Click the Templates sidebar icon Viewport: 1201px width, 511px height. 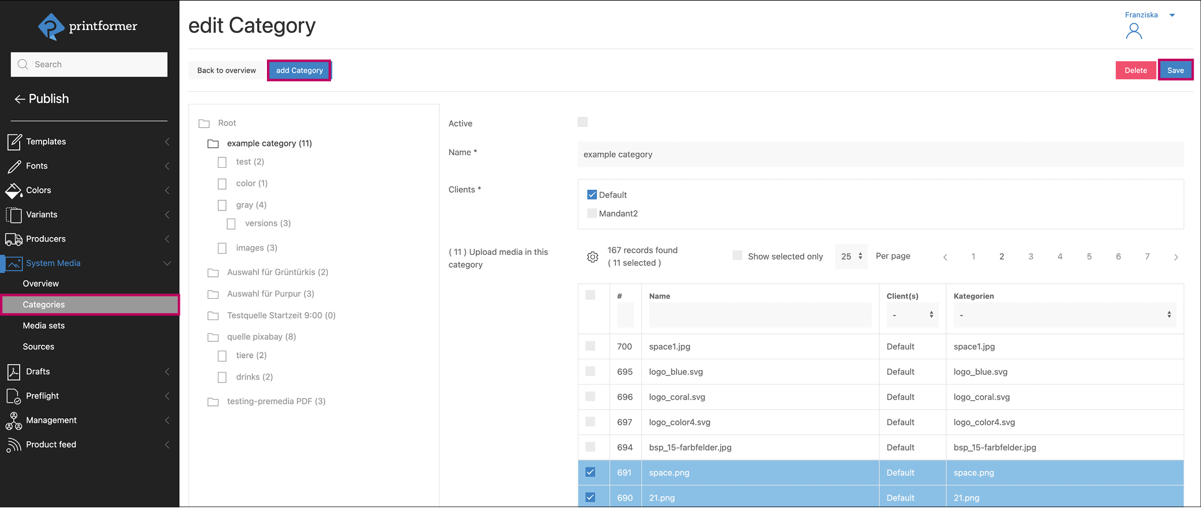pyautogui.click(x=14, y=141)
